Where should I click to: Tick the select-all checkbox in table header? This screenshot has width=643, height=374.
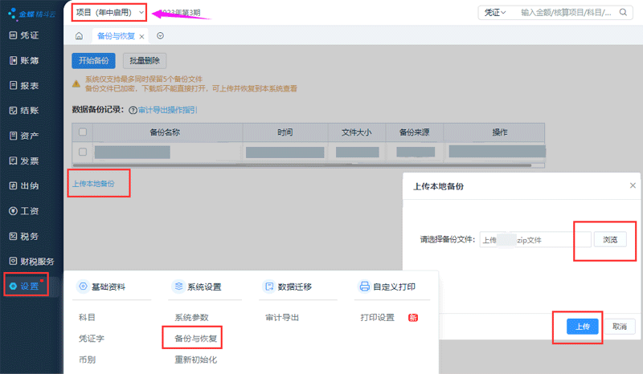[83, 132]
